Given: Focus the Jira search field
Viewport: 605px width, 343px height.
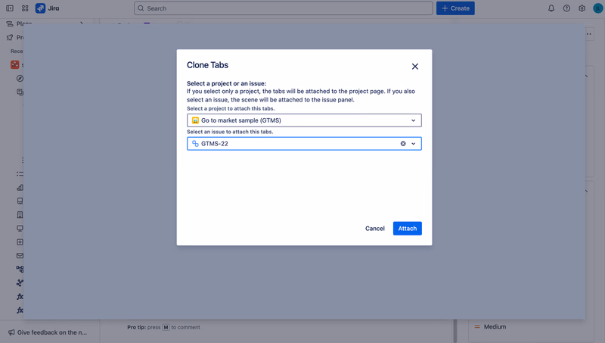Looking at the screenshot, I should click(283, 8).
